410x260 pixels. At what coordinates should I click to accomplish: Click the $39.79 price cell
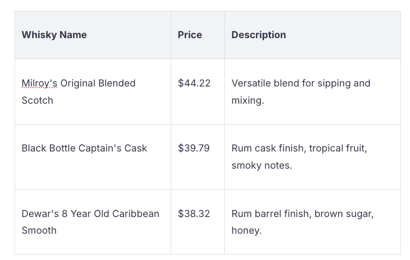point(194,148)
